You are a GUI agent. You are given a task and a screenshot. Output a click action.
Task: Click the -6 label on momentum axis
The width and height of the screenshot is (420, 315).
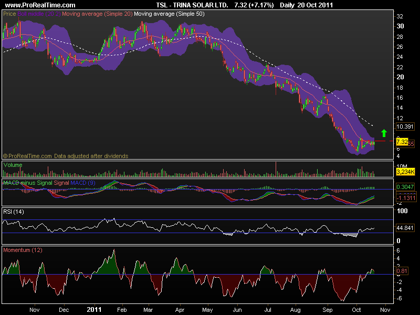point(399,298)
